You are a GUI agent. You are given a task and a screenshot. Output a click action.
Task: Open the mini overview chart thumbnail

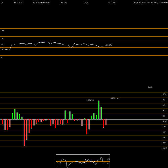(83, 161)
